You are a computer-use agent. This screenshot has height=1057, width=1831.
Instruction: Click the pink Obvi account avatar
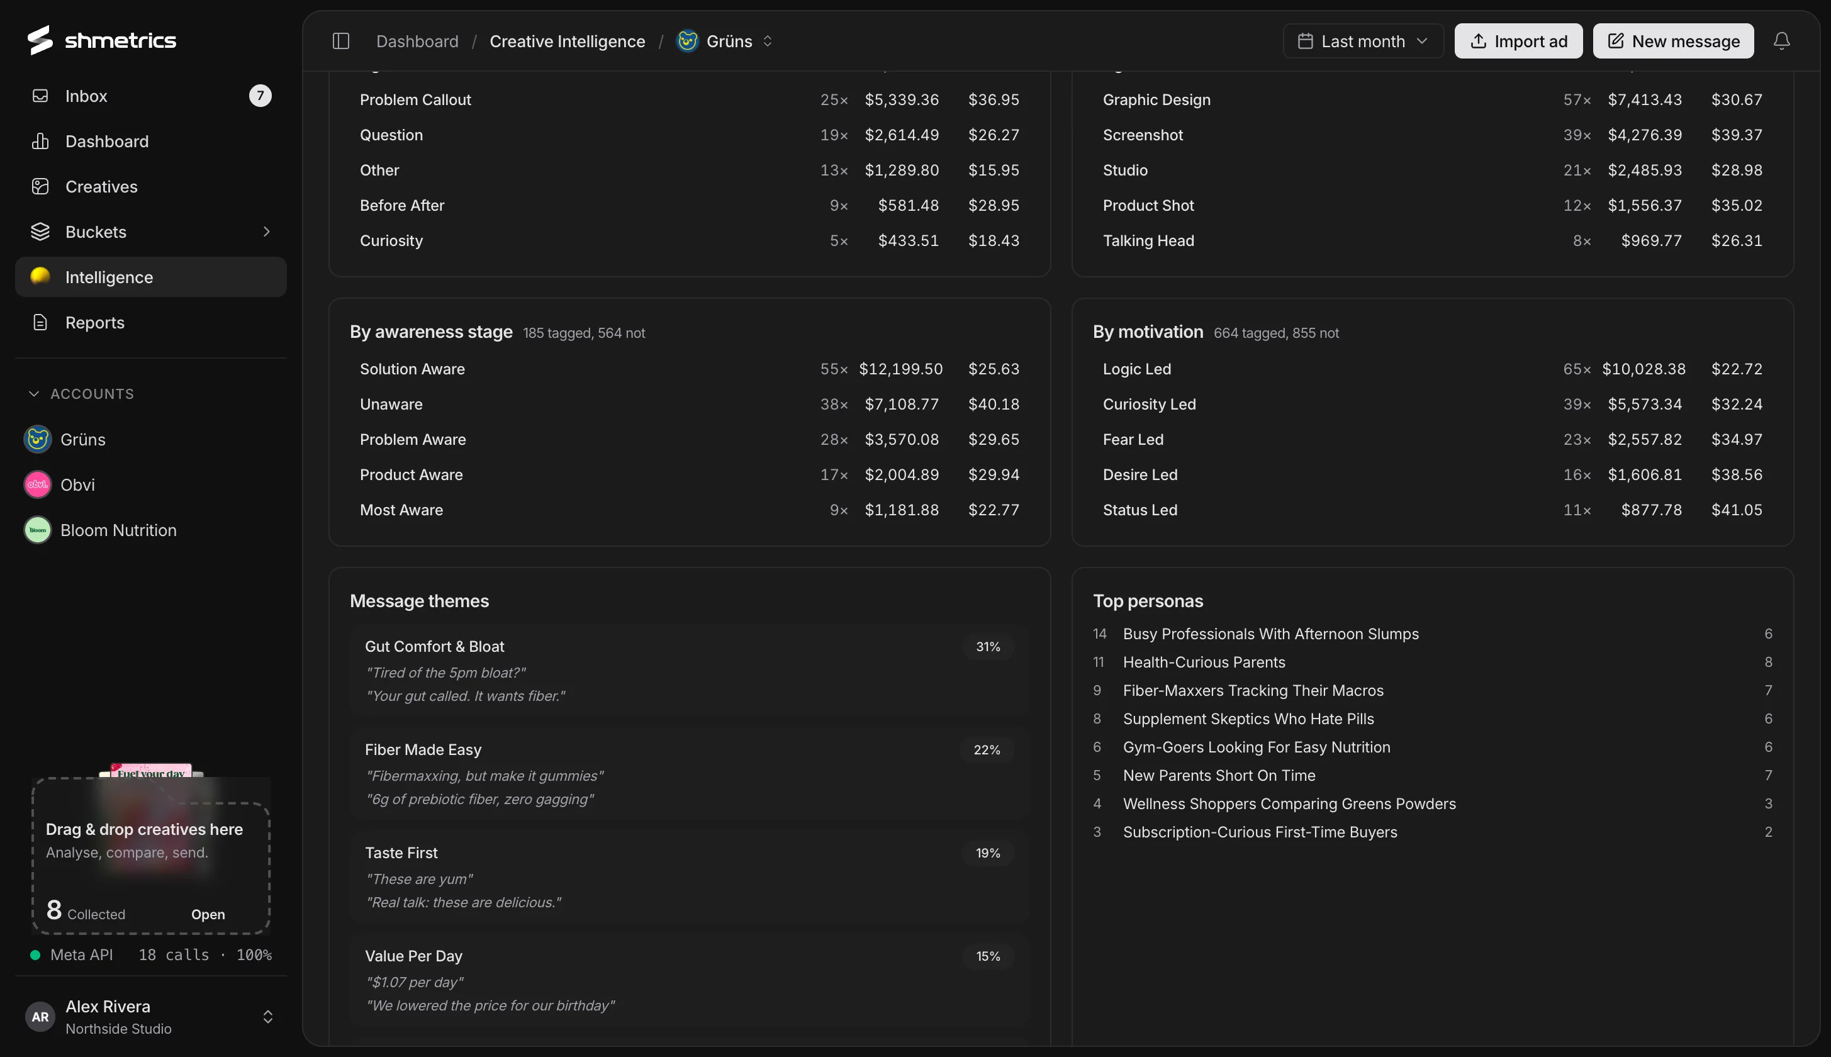[38, 484]
